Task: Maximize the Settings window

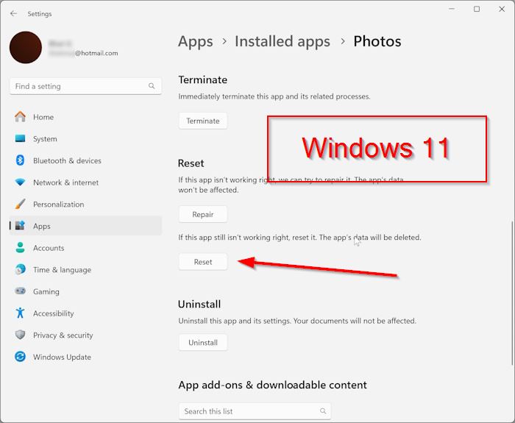Action: click(477, 9)
